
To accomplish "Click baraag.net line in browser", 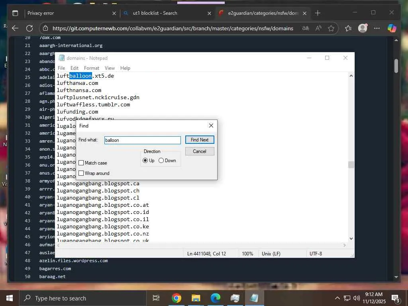I will [52, 277].
